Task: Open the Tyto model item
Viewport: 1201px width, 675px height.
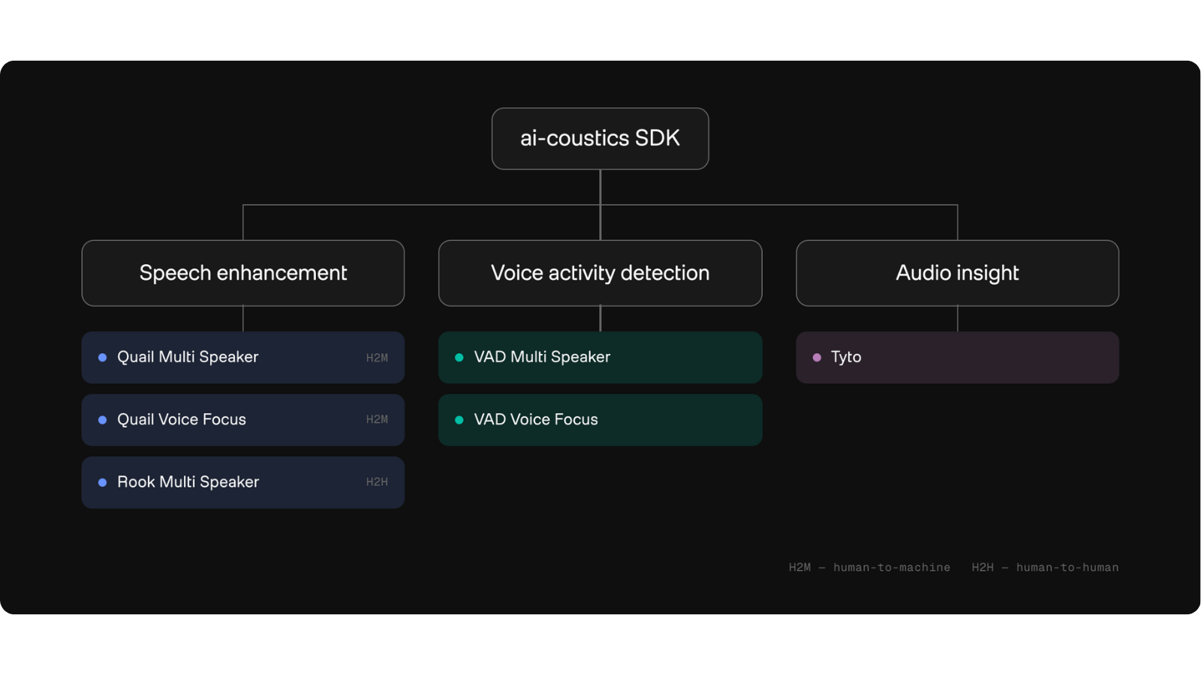Action: (x=957, y=358)
